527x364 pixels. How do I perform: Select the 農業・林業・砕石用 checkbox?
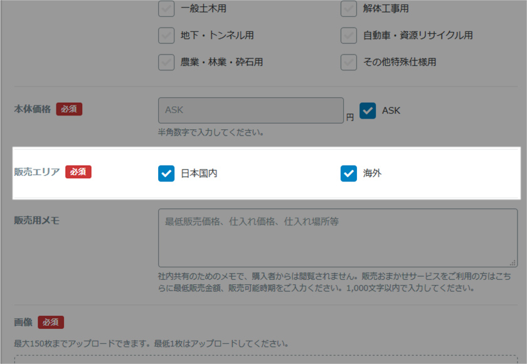point(166,62)
